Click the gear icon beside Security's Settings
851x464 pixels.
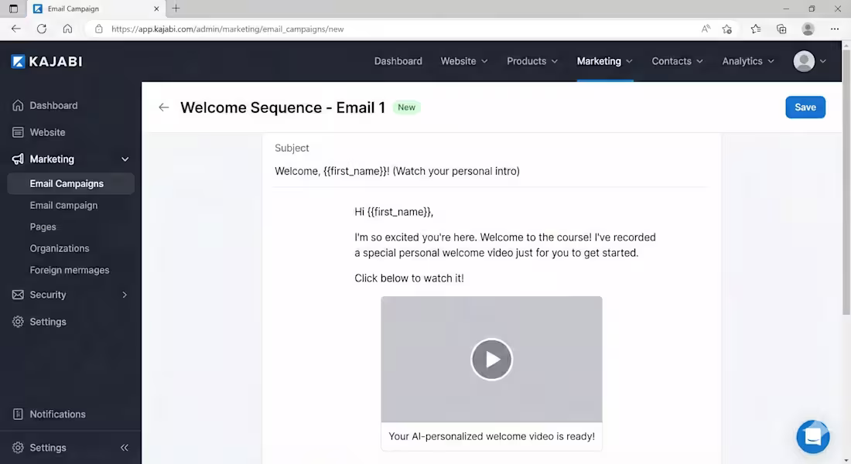tap(18, 322)
